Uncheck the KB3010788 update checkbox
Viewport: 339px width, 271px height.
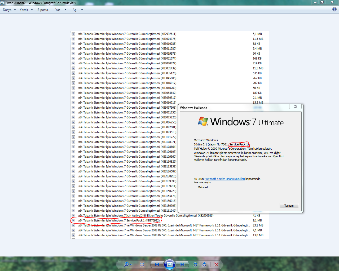[73, 44]
